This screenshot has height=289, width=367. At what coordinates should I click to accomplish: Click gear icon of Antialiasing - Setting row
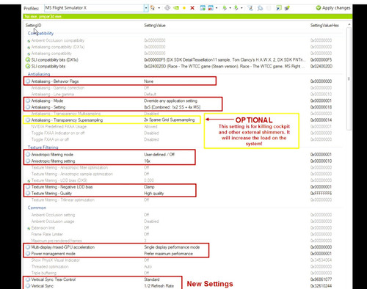click(28, 107)
